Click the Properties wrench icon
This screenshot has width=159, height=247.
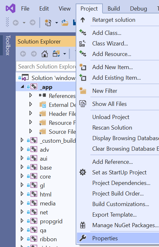83,238
